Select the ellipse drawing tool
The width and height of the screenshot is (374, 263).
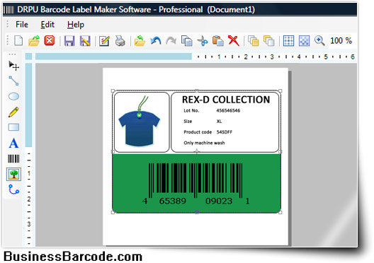pos(13,96)
